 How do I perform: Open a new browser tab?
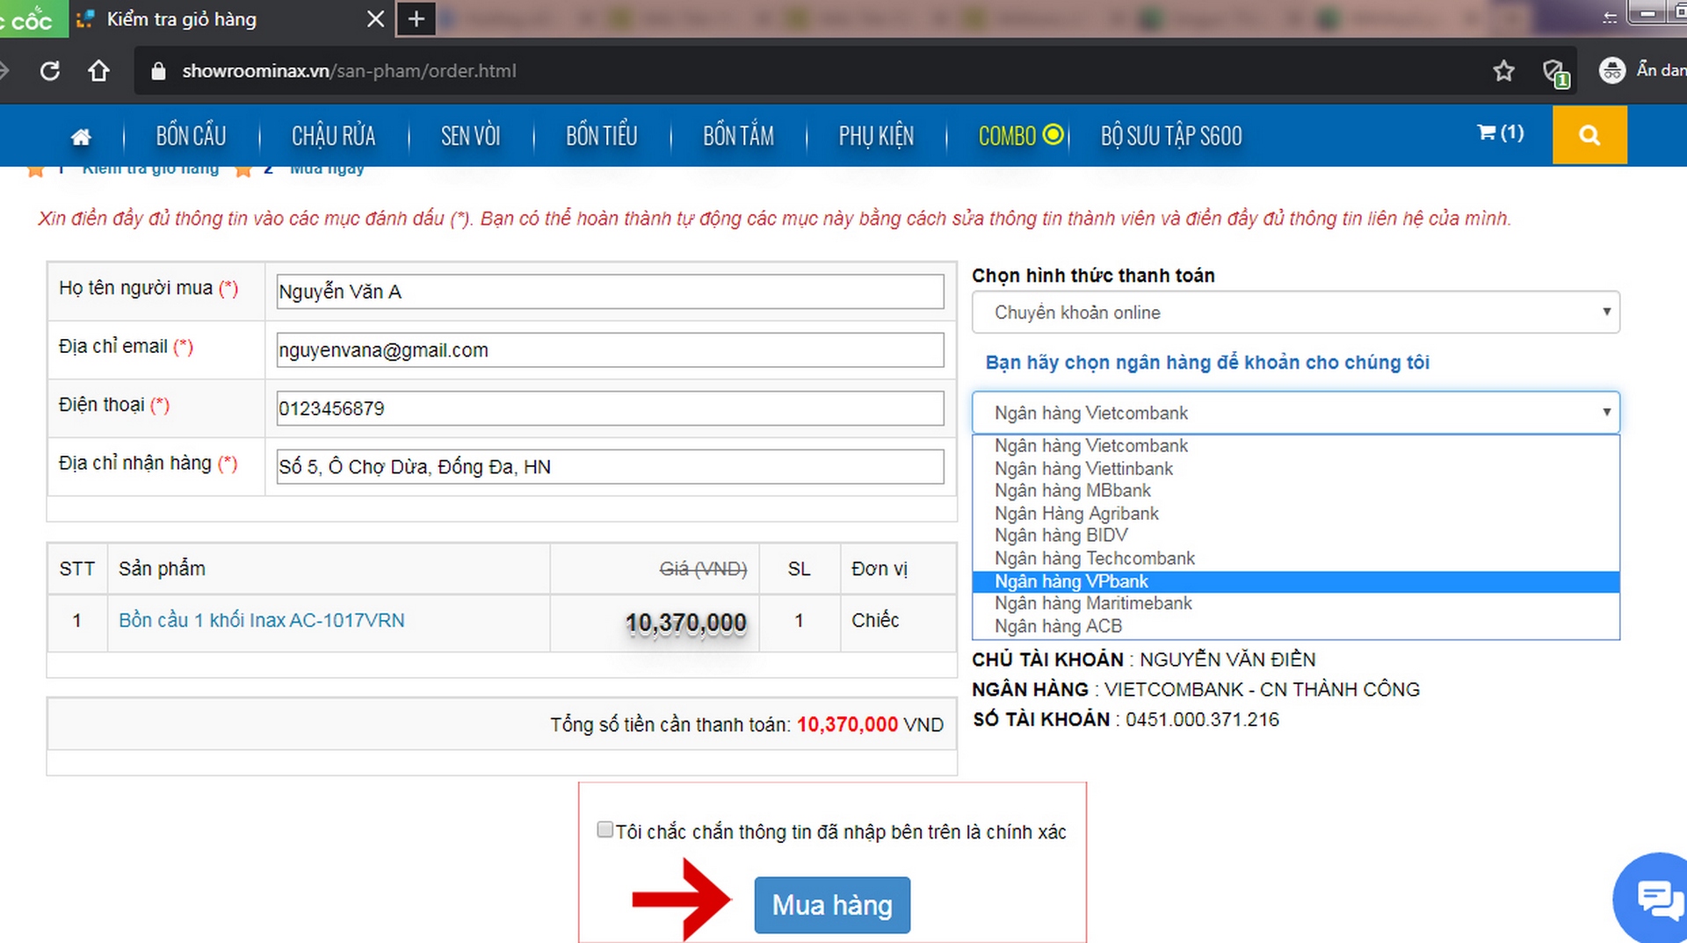coord(416,19)
